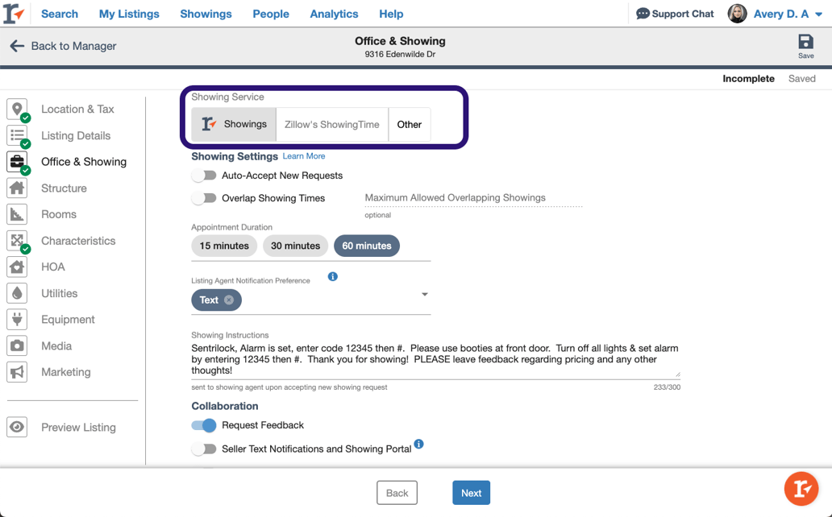Select the Media camera icon

(x=18, y=345)
